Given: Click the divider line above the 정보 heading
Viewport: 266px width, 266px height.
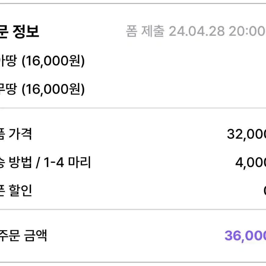Looking at the screenshot, I should [x=133, y=3].
